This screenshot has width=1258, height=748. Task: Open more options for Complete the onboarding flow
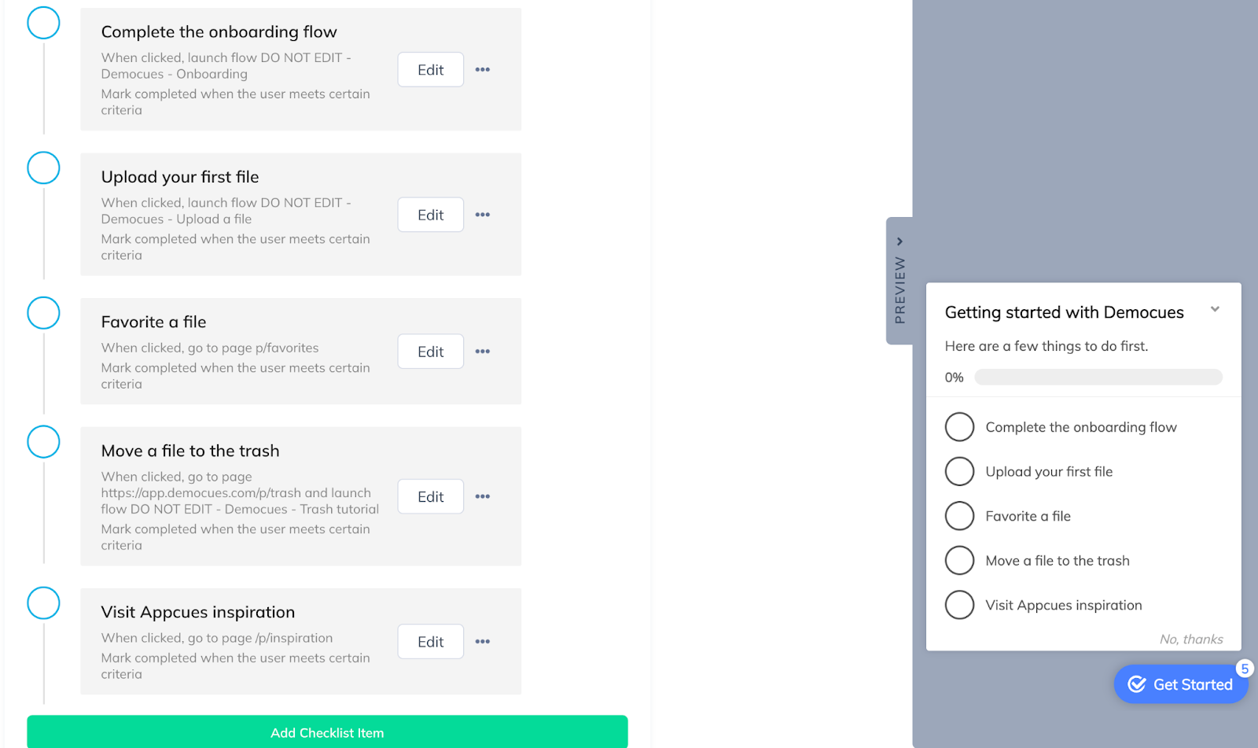(x=483, y=70)
